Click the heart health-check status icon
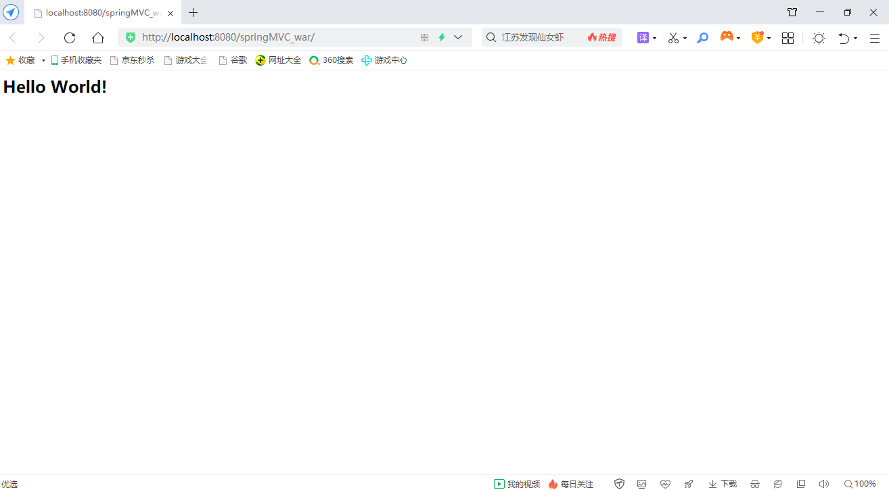The image size is (889, 490). point(665,484)
